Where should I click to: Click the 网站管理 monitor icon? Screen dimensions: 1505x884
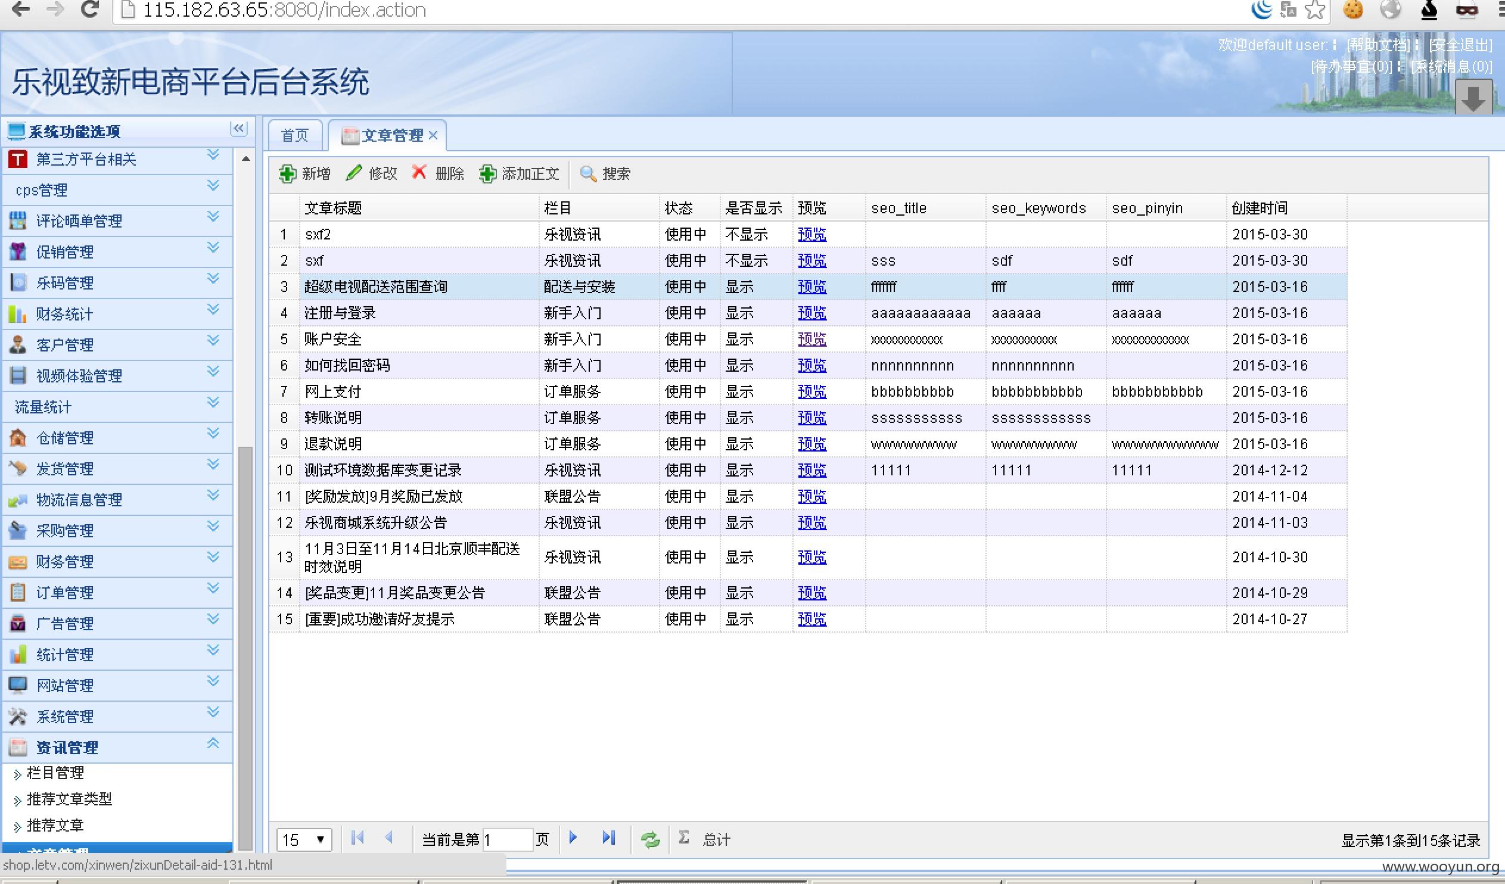[18, 685]
